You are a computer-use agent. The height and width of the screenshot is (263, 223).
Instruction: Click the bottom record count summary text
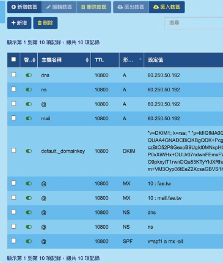(x=53, y=258)
